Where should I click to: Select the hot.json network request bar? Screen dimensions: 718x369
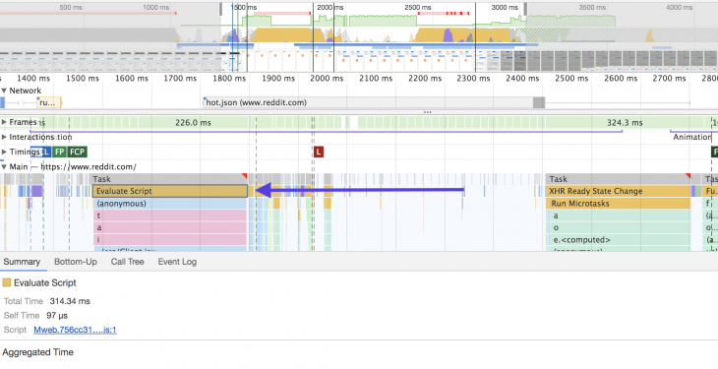[374, 102]
